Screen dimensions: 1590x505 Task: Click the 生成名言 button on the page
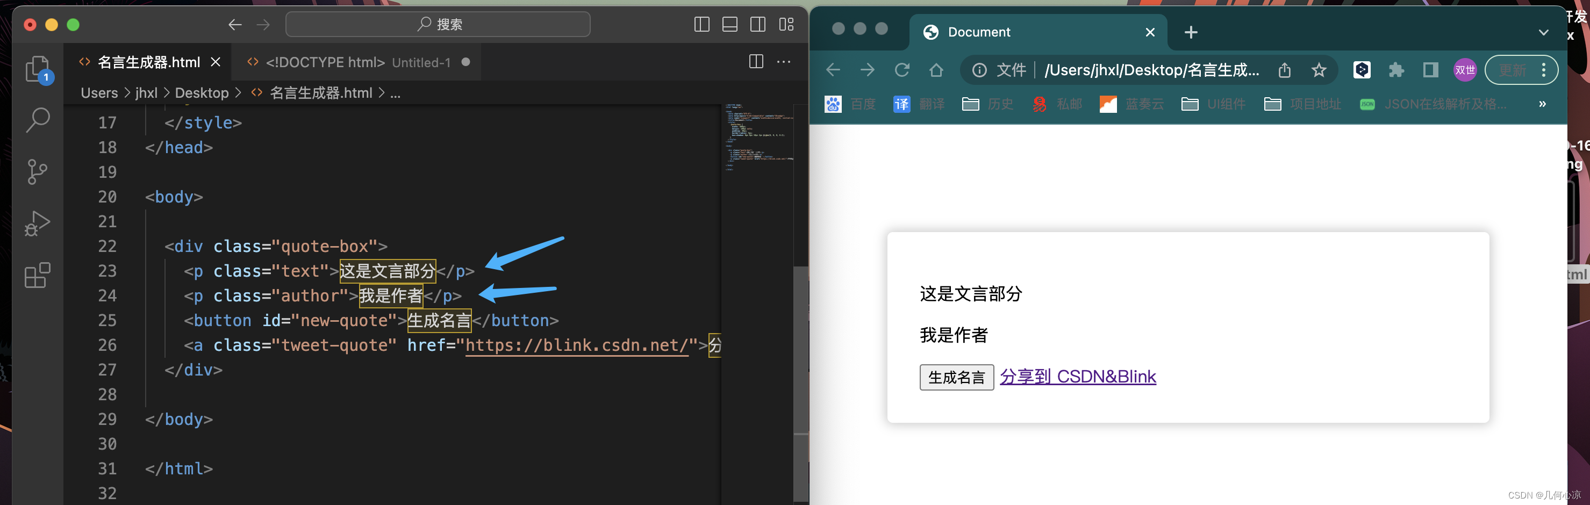point(956,377)
